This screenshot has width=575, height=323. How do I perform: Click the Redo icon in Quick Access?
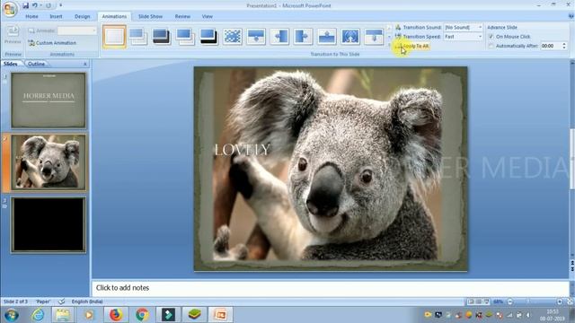pos(49,5)
